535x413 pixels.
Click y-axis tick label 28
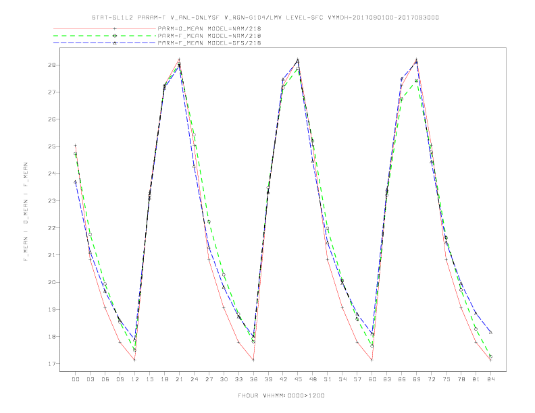click(x=52, y=65)
